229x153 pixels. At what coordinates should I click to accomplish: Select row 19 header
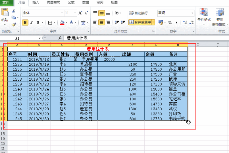[3, 139]
